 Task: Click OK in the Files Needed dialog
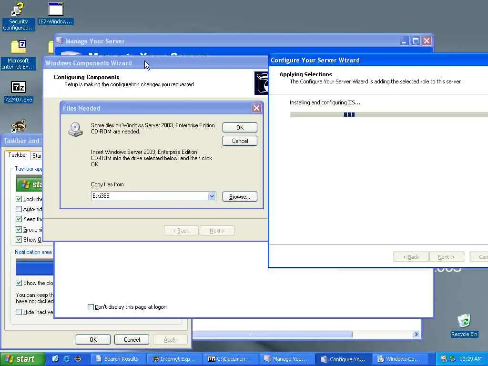pos(240,127)
